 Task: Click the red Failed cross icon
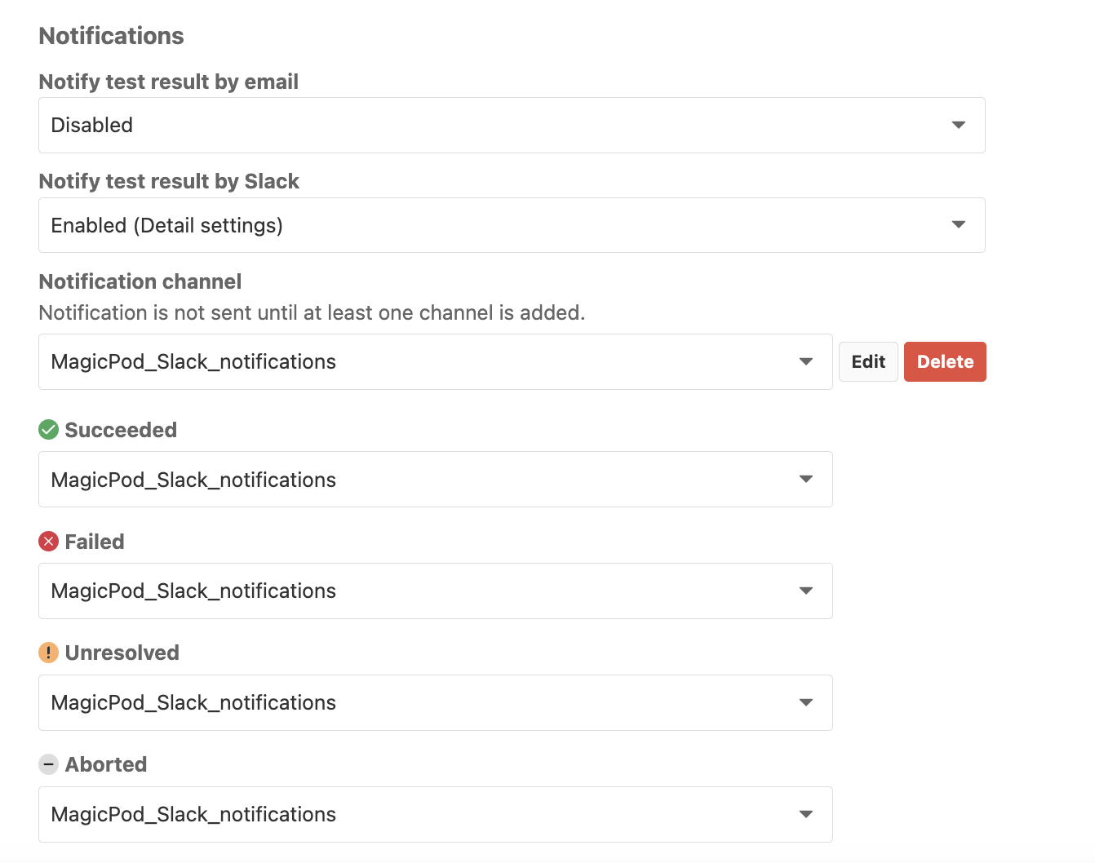pos(49,542)
